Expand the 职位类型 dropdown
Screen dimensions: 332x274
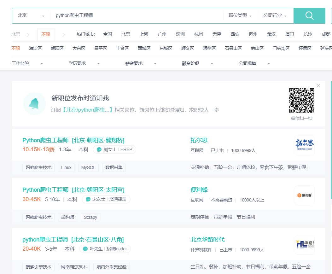[240, 16]
